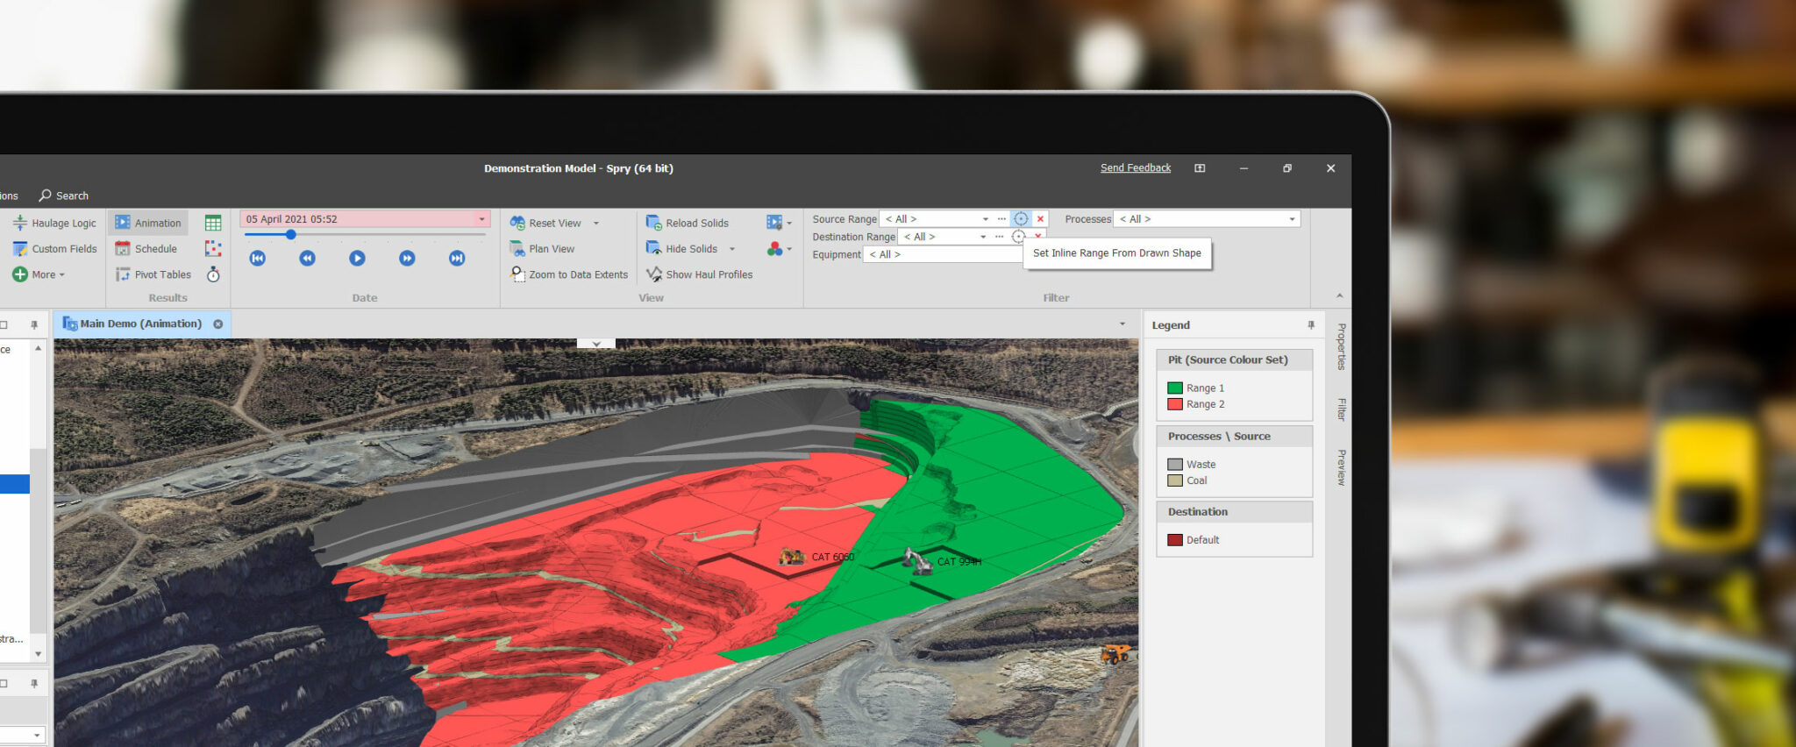Click the Send Feedback link
This screenshot has height=747, width=1796.
pyautogui.click(x=1136, y=168)
